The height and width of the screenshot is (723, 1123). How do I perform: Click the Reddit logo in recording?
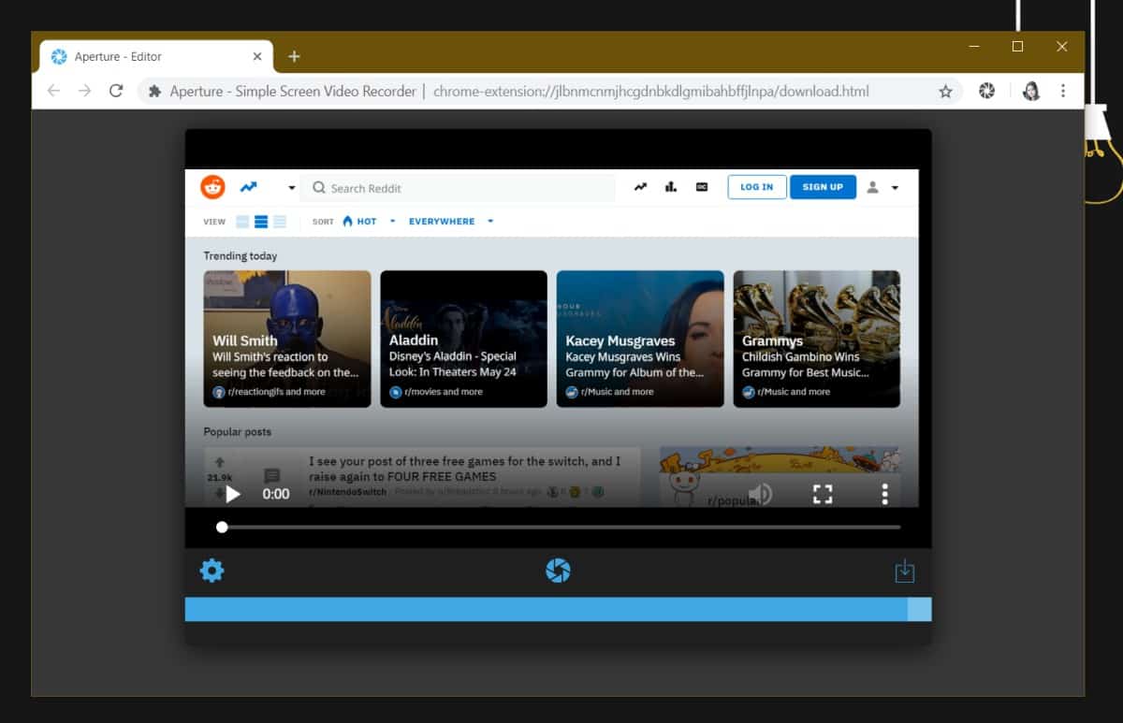(212, 187)
